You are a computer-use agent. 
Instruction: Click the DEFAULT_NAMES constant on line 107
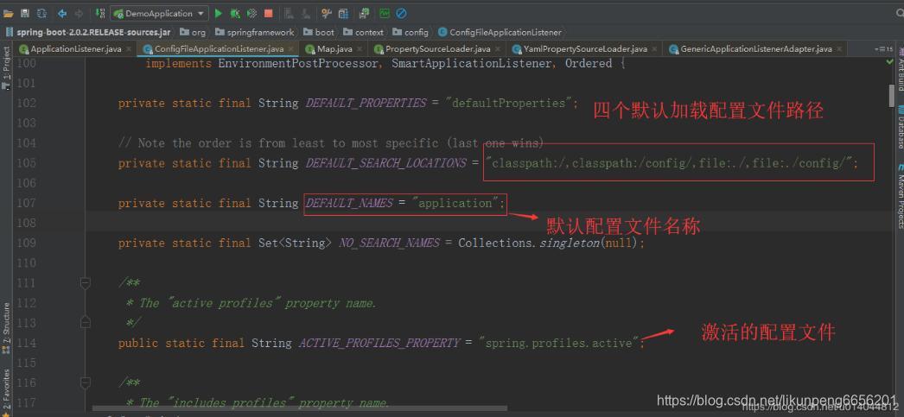(x=349, y=203)
